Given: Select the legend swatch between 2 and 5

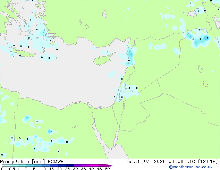Looking at the screenshot, I should click(x=30, y=165).
